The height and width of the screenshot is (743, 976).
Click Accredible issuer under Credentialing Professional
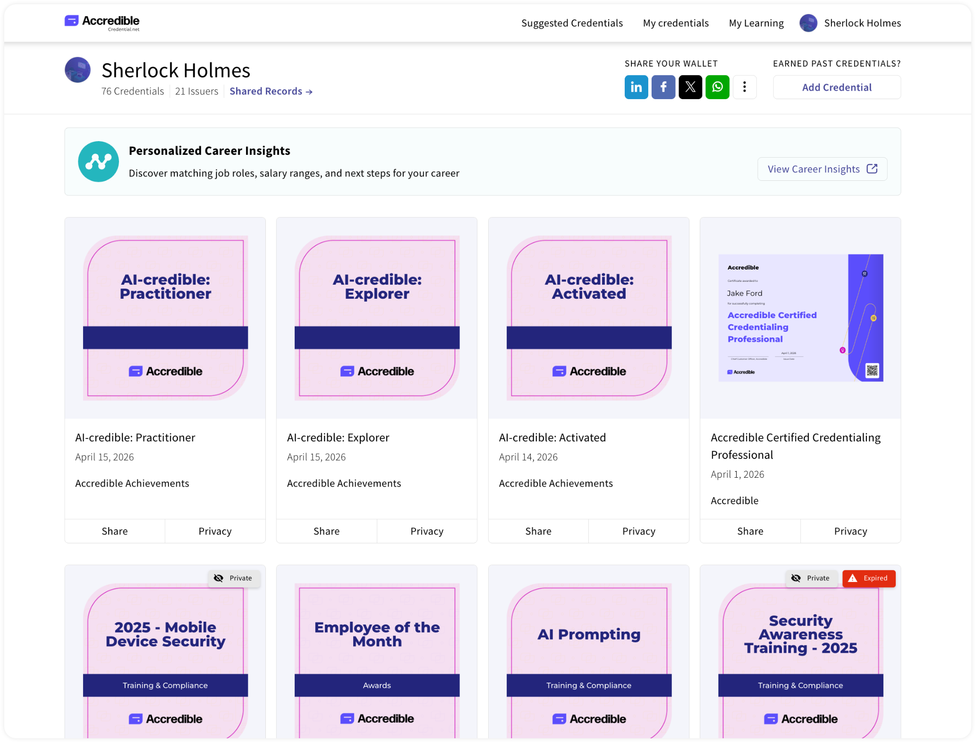click(734, 501)
